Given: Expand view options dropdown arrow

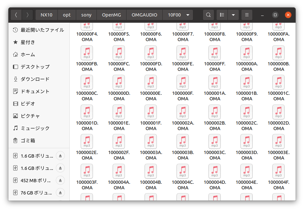Looking at the screenshot, I should pyautogui.click(x=233, y=15).
